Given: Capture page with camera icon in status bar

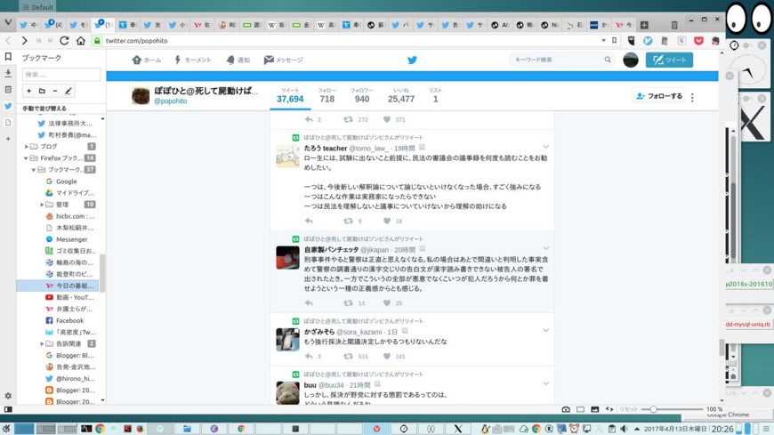Looking at the screenshot, I should point(566,409).
